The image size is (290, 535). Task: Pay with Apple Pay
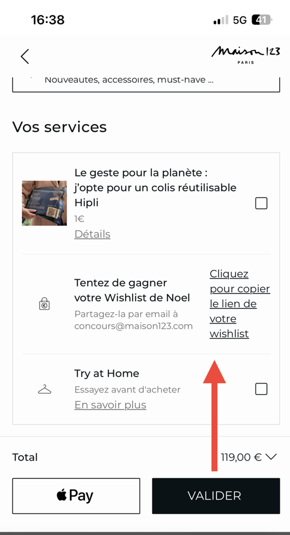point(76,496)
